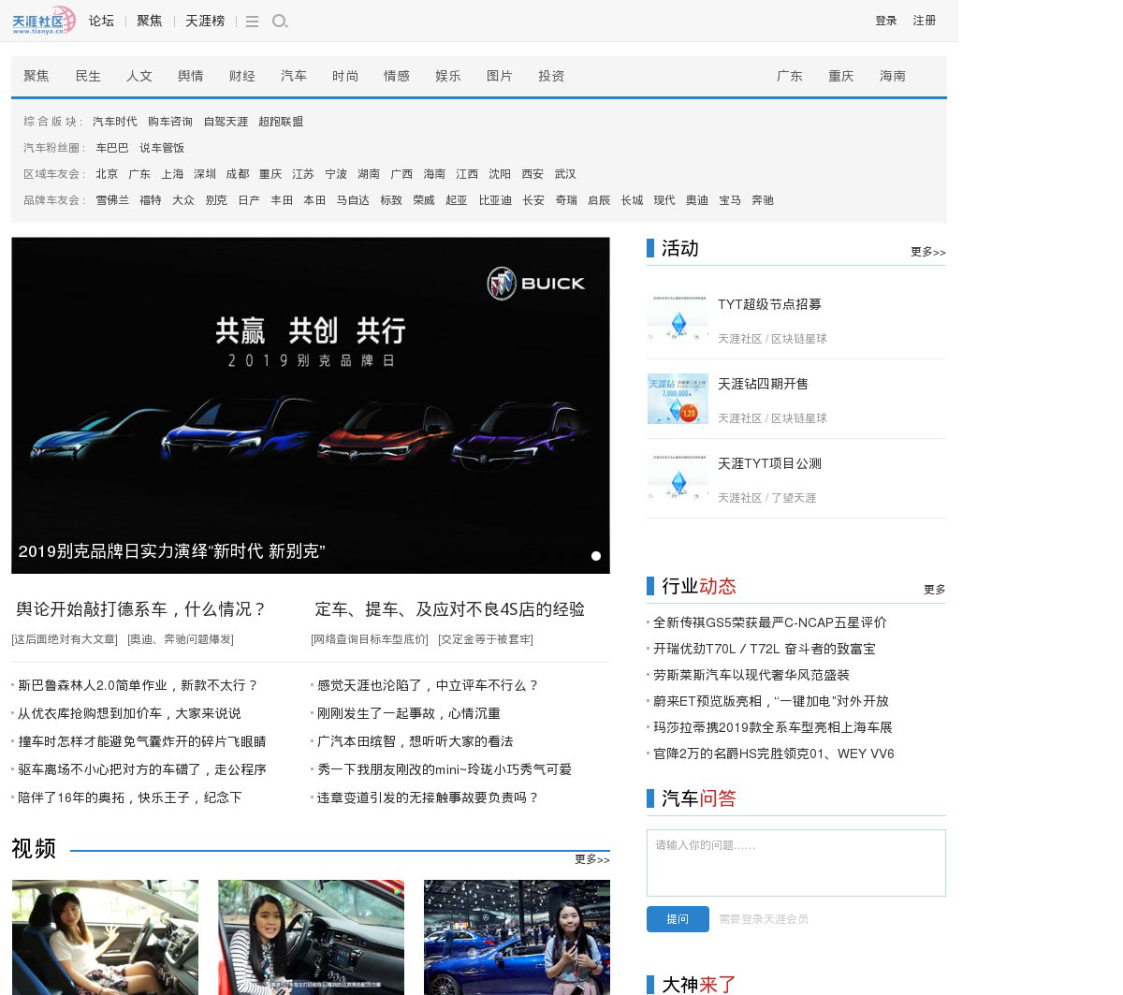The image size is (1123, 995).
Task: Play third video at auto show
Action: (x=517, y=937)
